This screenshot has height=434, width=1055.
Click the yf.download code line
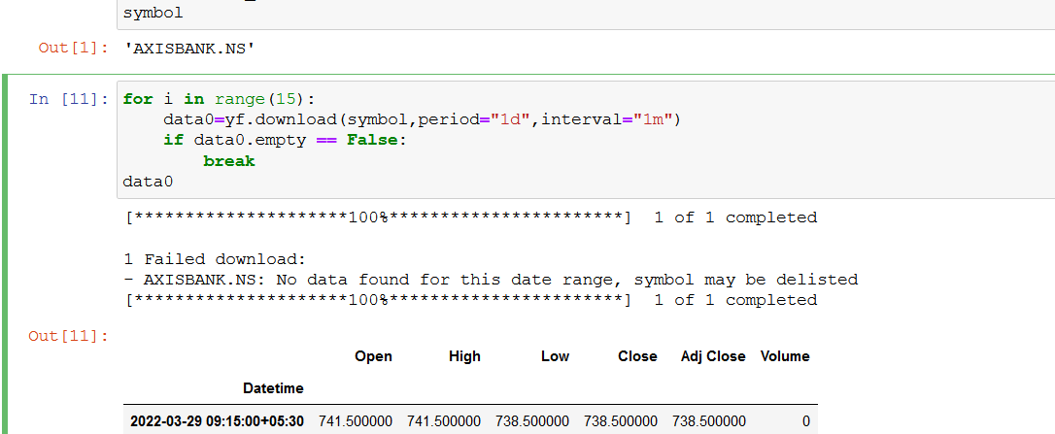pos(423,120)
